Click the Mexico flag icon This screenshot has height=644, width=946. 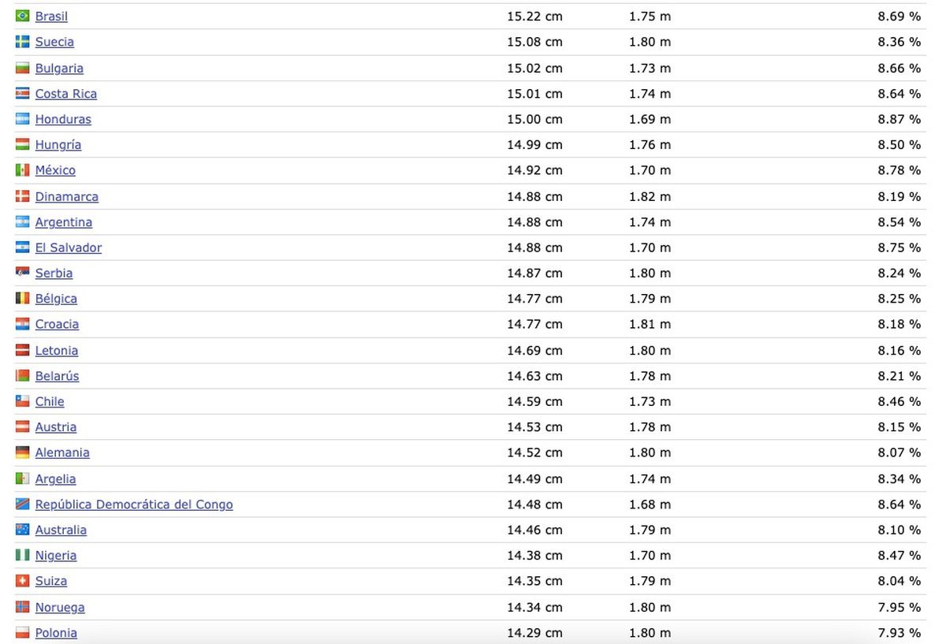(22, 170)
